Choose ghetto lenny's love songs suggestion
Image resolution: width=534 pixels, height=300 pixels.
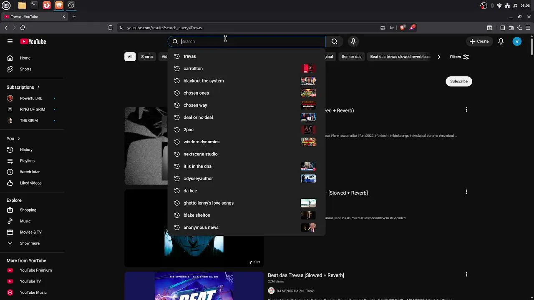[246, 203]
